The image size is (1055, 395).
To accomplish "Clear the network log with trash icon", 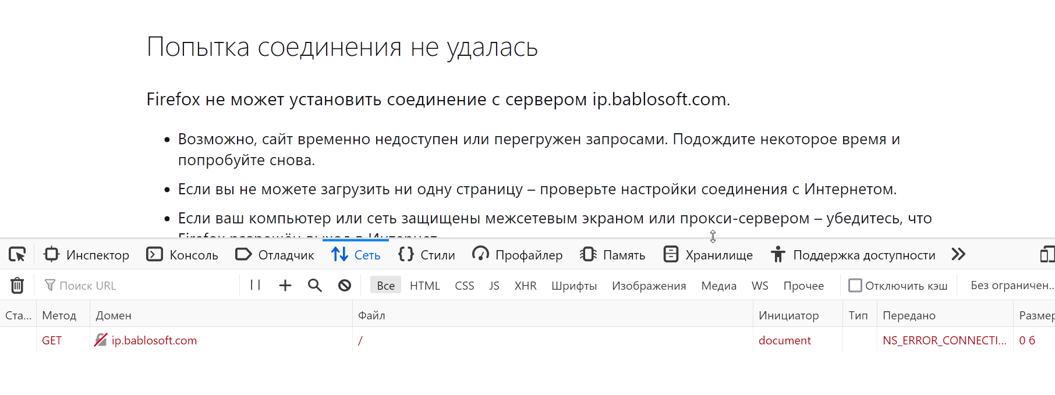I will (x=17, y=286).
